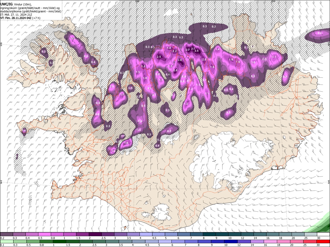Pick the dark teal swatch labeled 8 in upper legend
The height and width of the screenshot is (247, 330).
(209, 234)
